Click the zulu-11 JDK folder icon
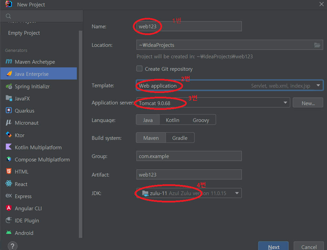This screenshot has width=327, height=250. click(x=145, y=193)
